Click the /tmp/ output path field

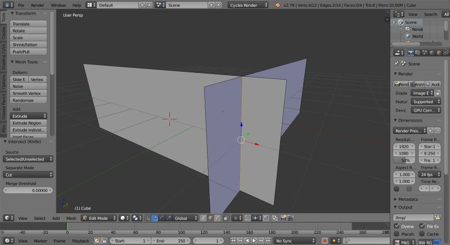click(413, 218)
